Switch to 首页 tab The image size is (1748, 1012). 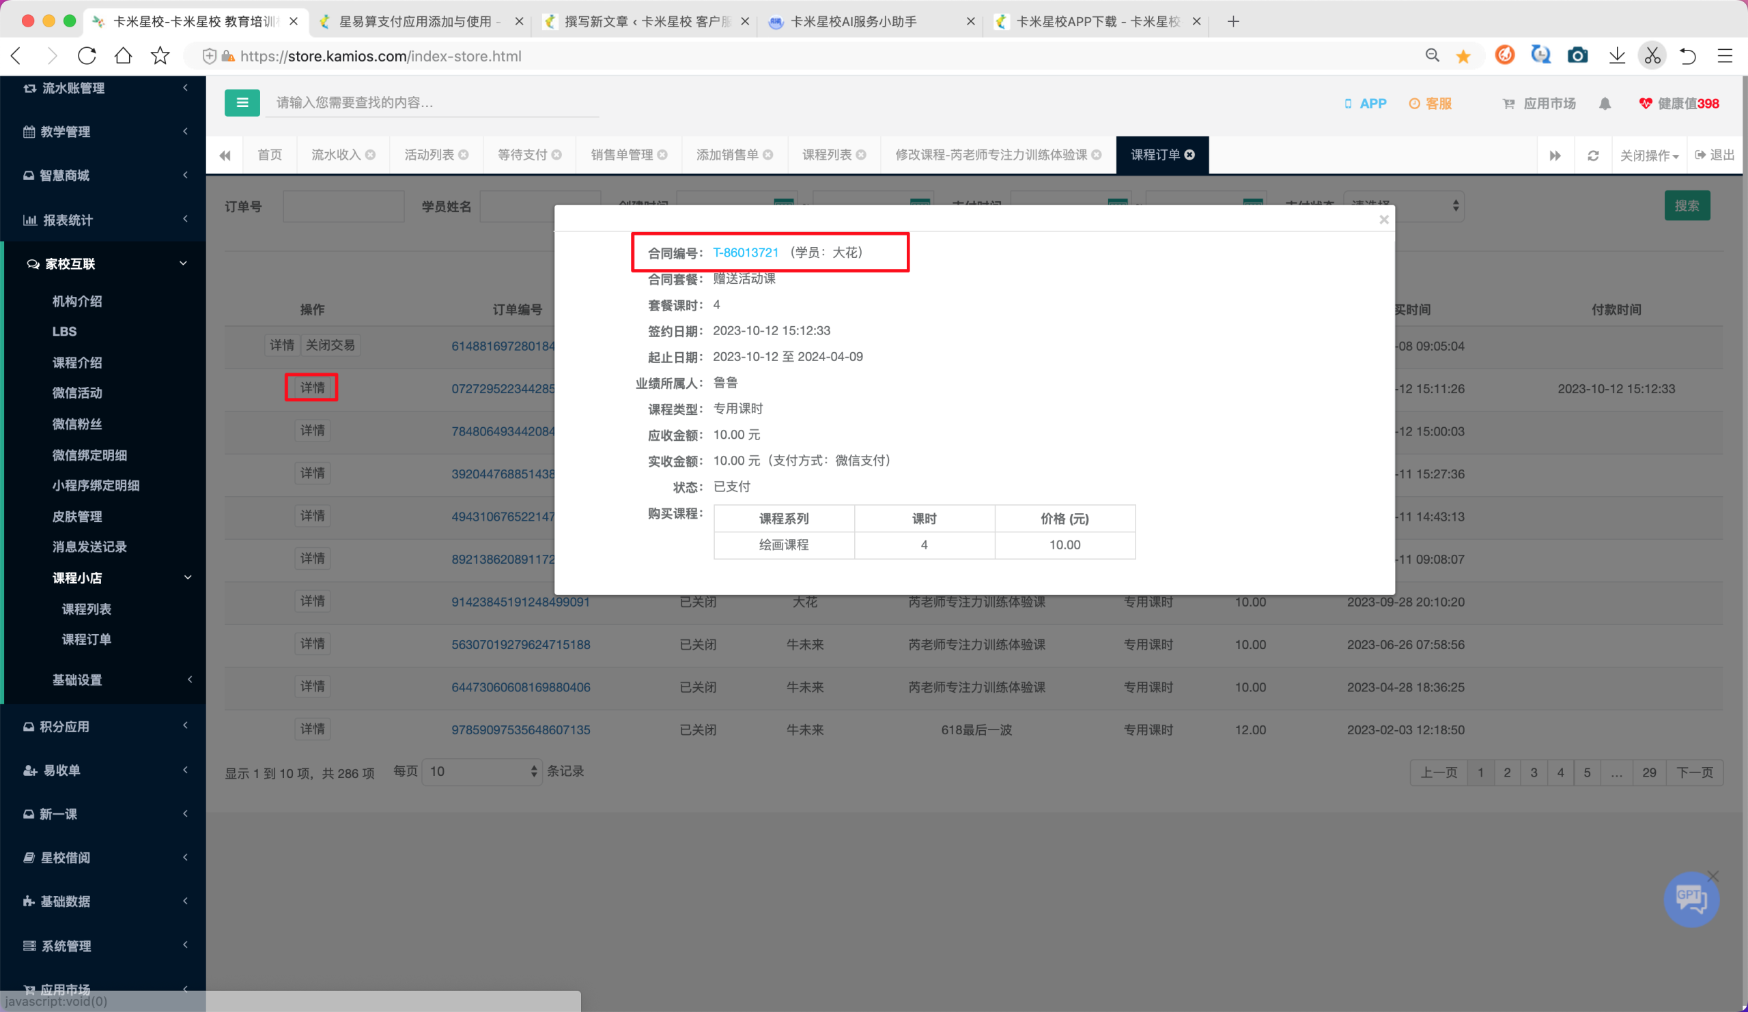[269, 155]
